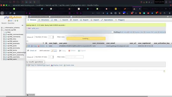Enable the Profiling checkbox
The height and width of the screenshot is (97, 172).
pyautogui.click(x=112, y=32)
